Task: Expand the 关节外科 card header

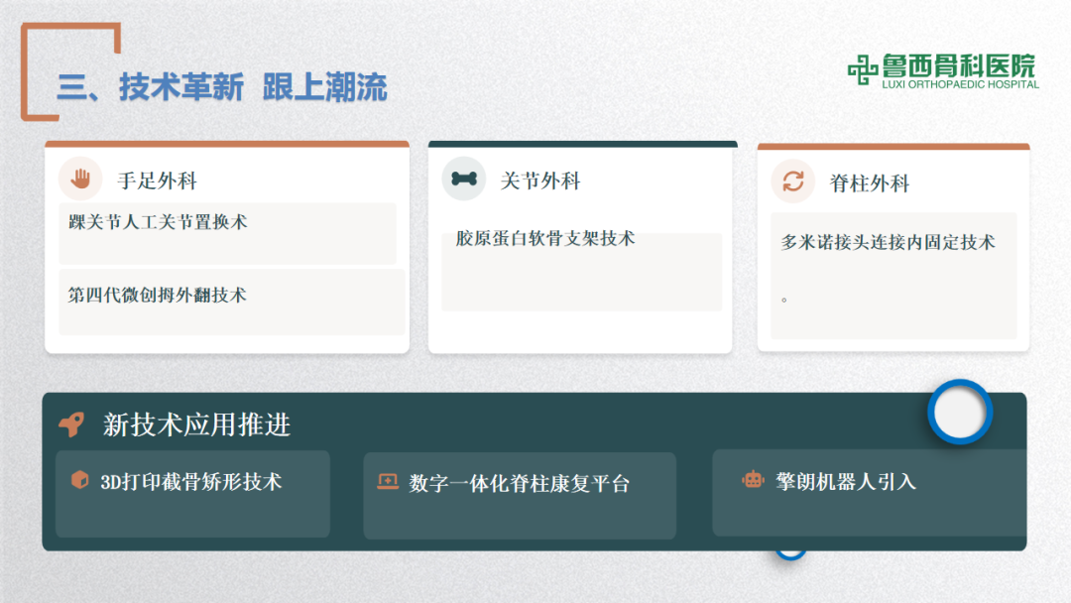Action: click(540, 181)
